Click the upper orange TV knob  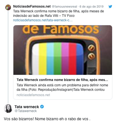[91, 48]
